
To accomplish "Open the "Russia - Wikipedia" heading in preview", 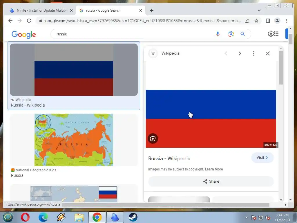I will click(169, 159).
